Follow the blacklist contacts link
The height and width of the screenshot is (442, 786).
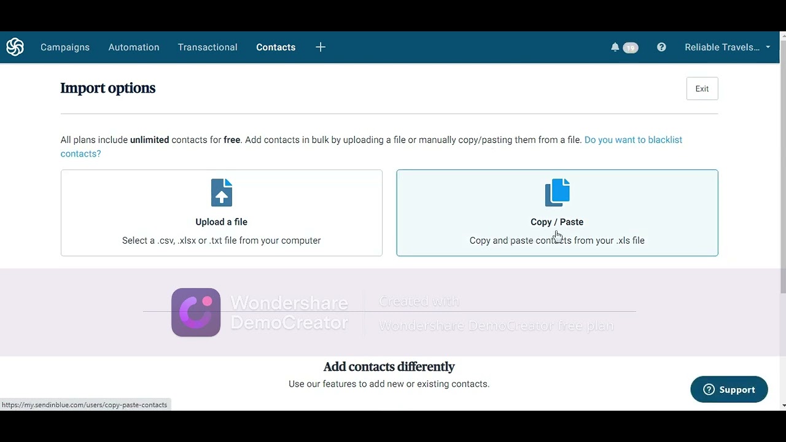pos(371,147)
